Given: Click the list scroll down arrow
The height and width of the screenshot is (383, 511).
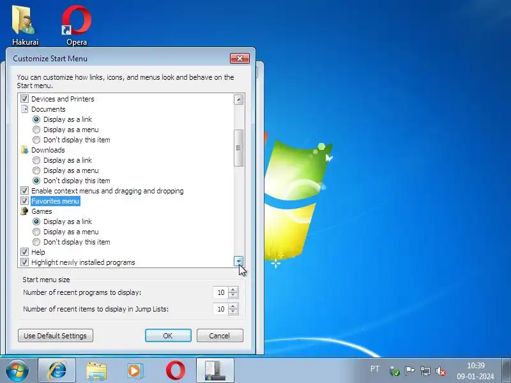Looking at the screenshot, I should click(x=238, y=261).
